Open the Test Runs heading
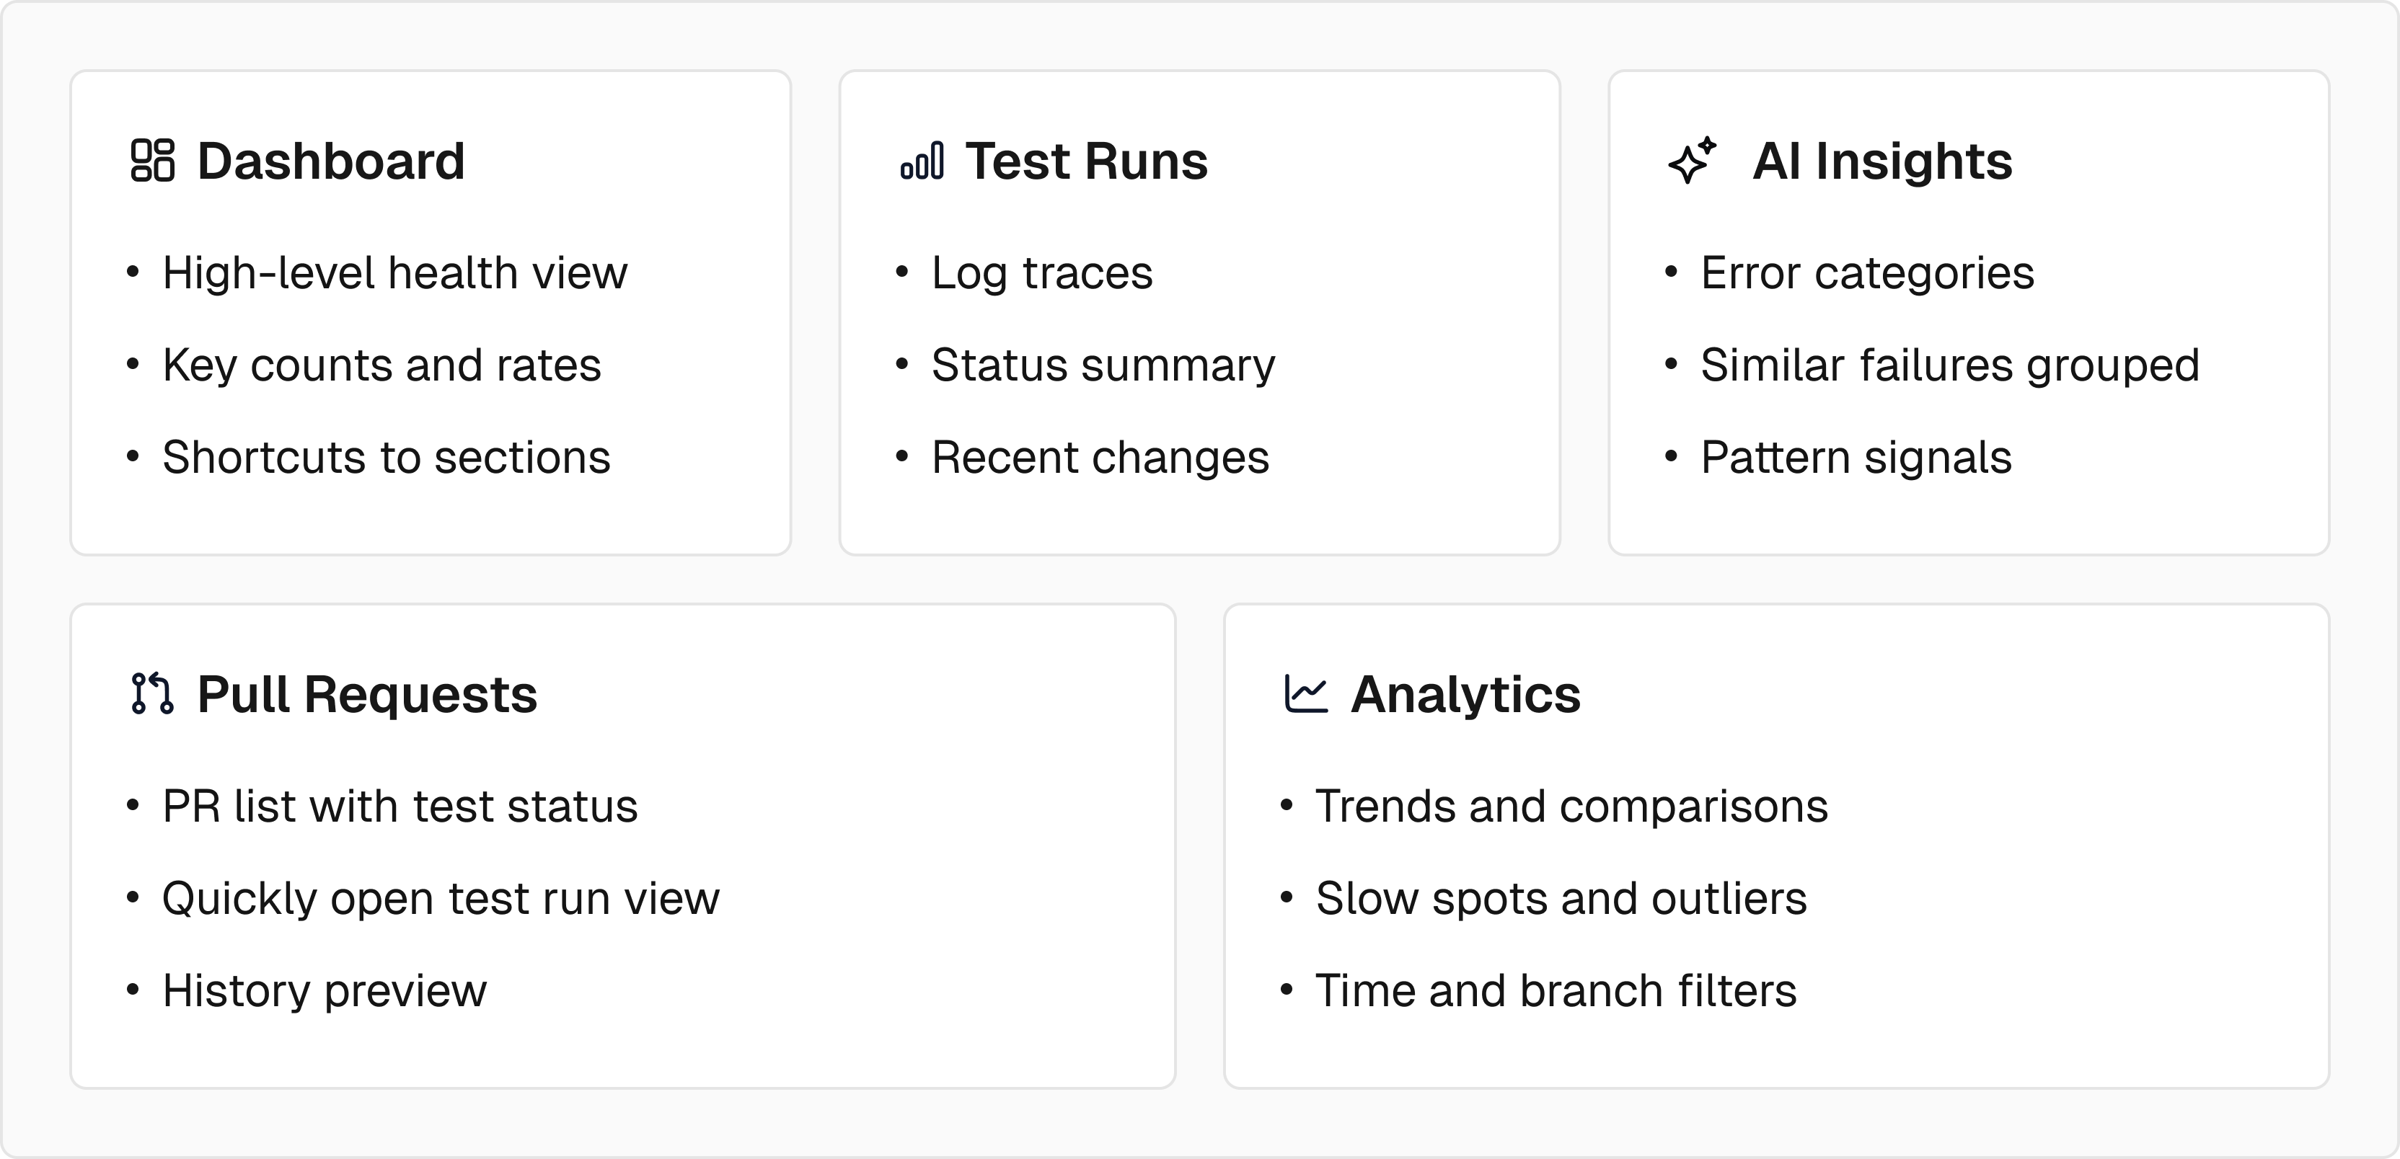 1086,161
